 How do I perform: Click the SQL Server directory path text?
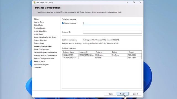101,40
